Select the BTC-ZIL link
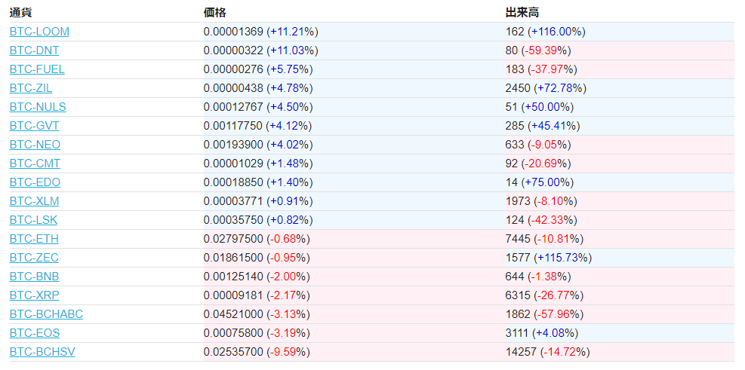The width and height of the screenshot is (745, 370). (x=32, y=88)
